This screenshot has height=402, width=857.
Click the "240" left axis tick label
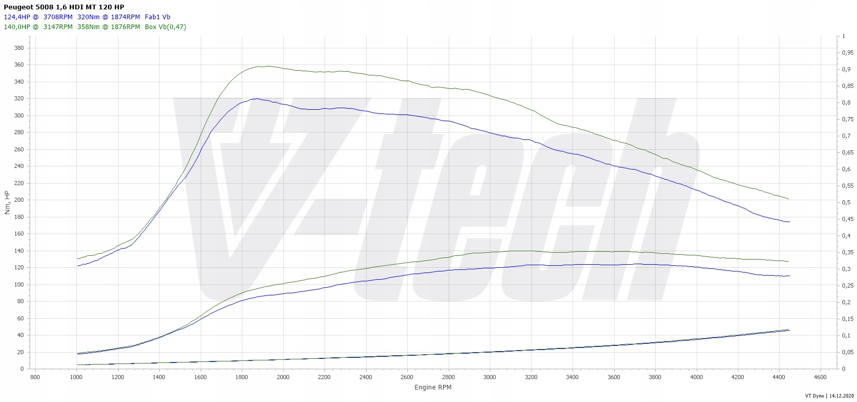coord(19,166)
